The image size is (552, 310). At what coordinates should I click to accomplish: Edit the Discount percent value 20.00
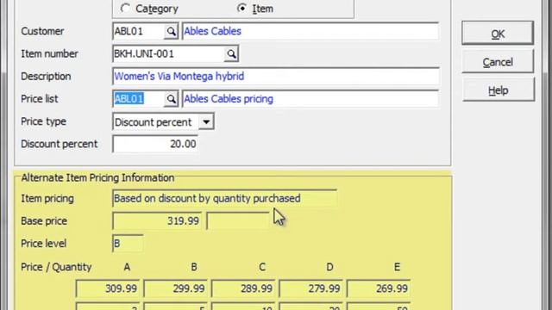coord(155,144)
